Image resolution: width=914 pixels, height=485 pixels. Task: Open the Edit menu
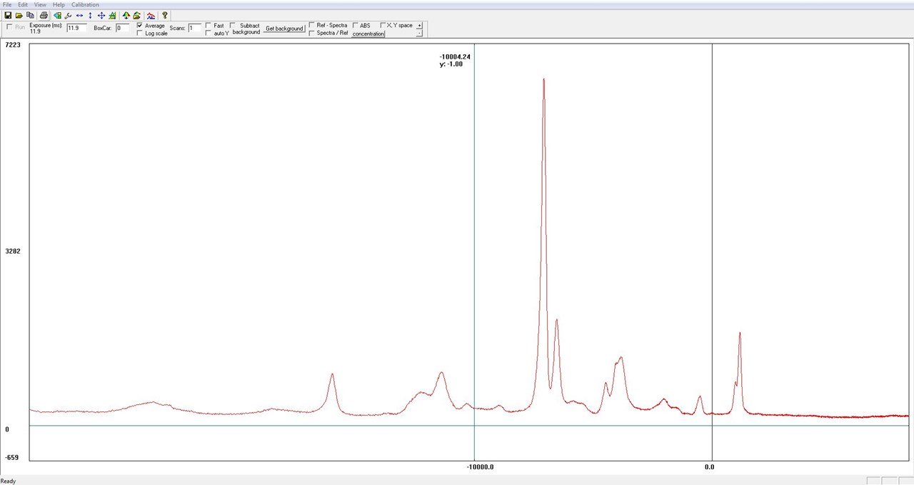[x=23, y=4]
